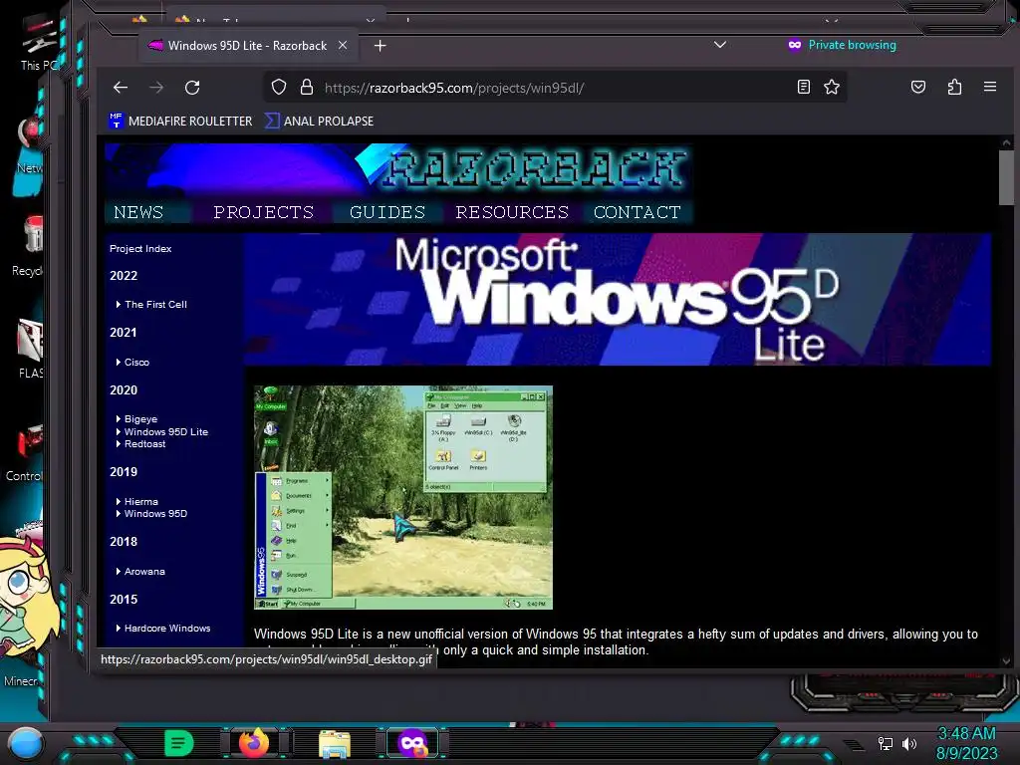Open Windows 95D sidebar link

[155, 514]
